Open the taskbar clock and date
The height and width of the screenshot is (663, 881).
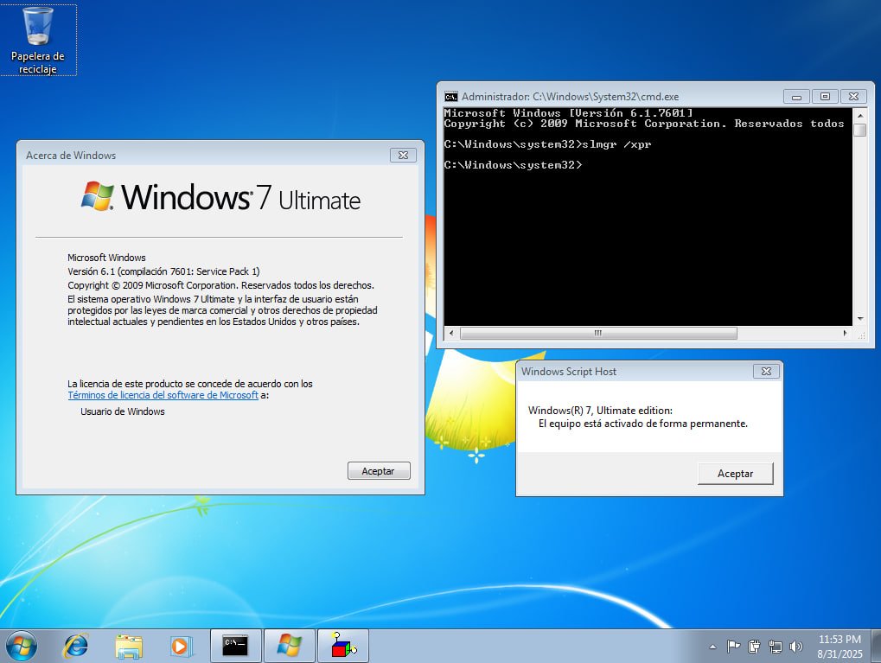pyautogui.click(x=839, y=646)
